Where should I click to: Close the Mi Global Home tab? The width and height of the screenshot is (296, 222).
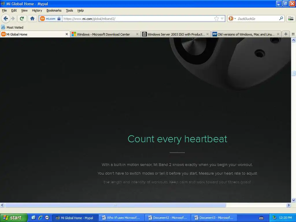coord(67,34)
